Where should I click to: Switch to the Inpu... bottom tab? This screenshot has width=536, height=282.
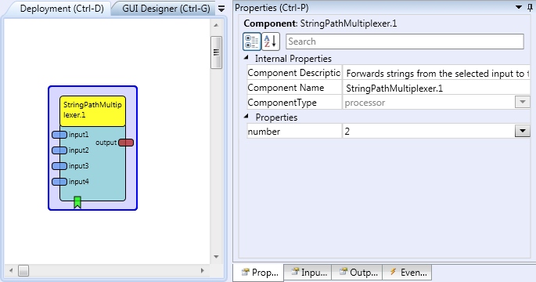click(x=308, y=273)
